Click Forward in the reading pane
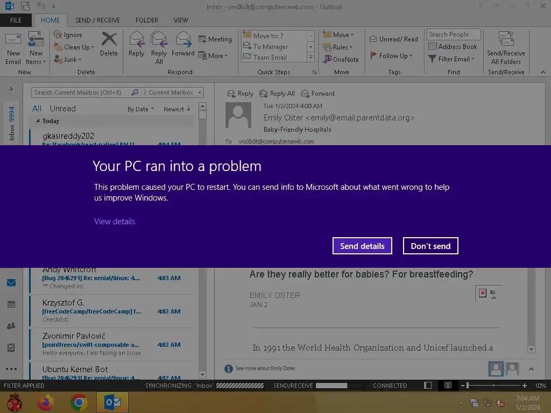The image size is (551, 413). pyautogui.click(x=317, y=94)
